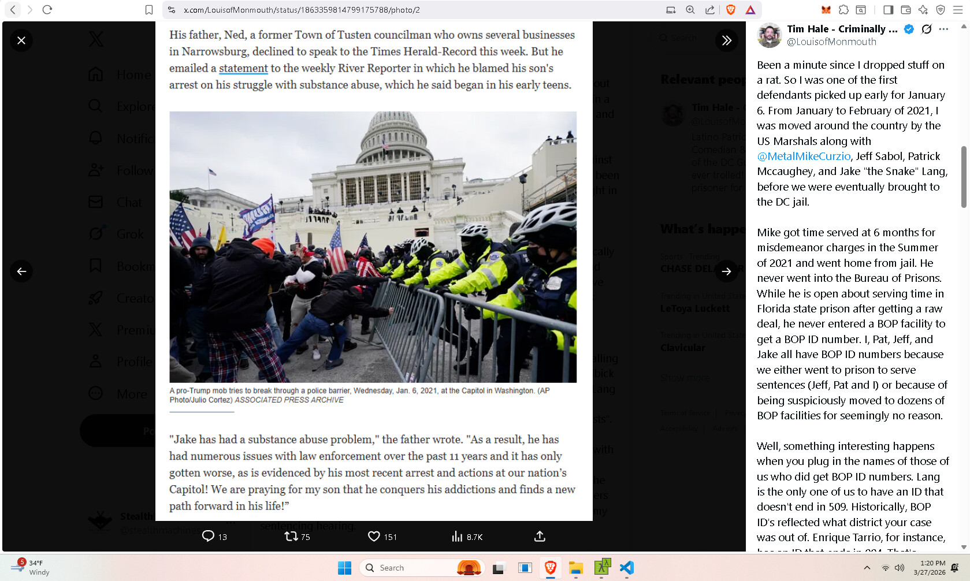Toggle the Brave Shields icon

[x=730, y=10]
